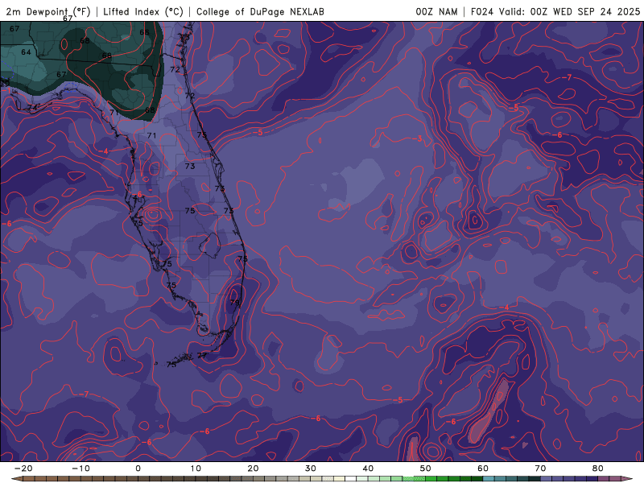Click the "80" colorbar label
Screen dimensions: 644x483
(598, 469)
